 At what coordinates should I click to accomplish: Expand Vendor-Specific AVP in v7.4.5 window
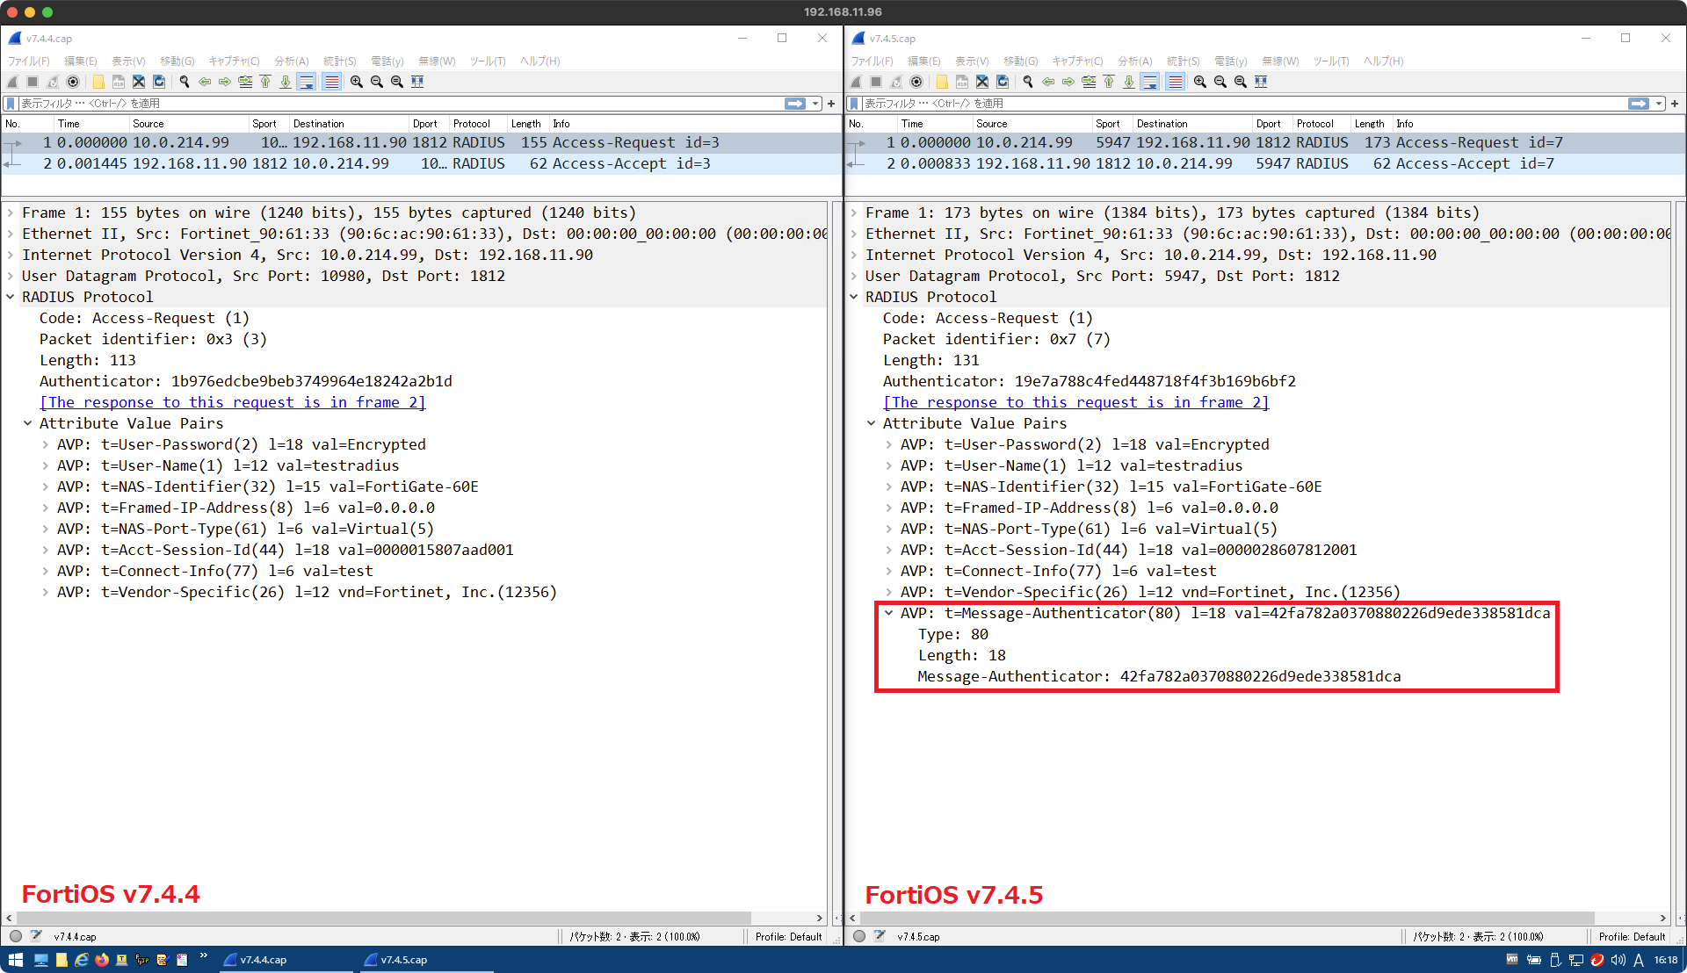pos(889,592)
